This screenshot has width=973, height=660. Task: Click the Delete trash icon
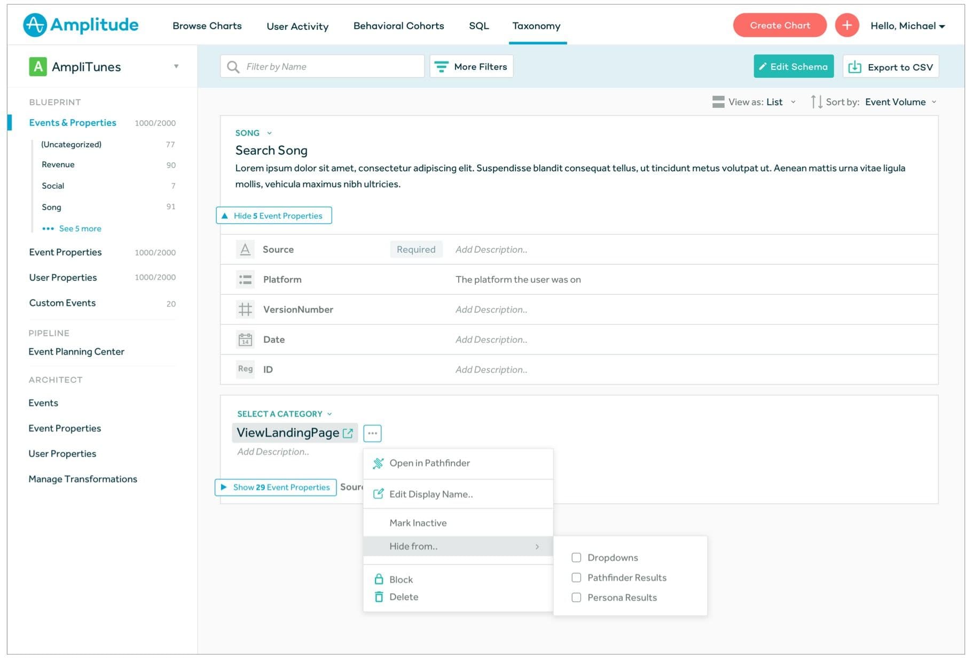pos(379,597)
